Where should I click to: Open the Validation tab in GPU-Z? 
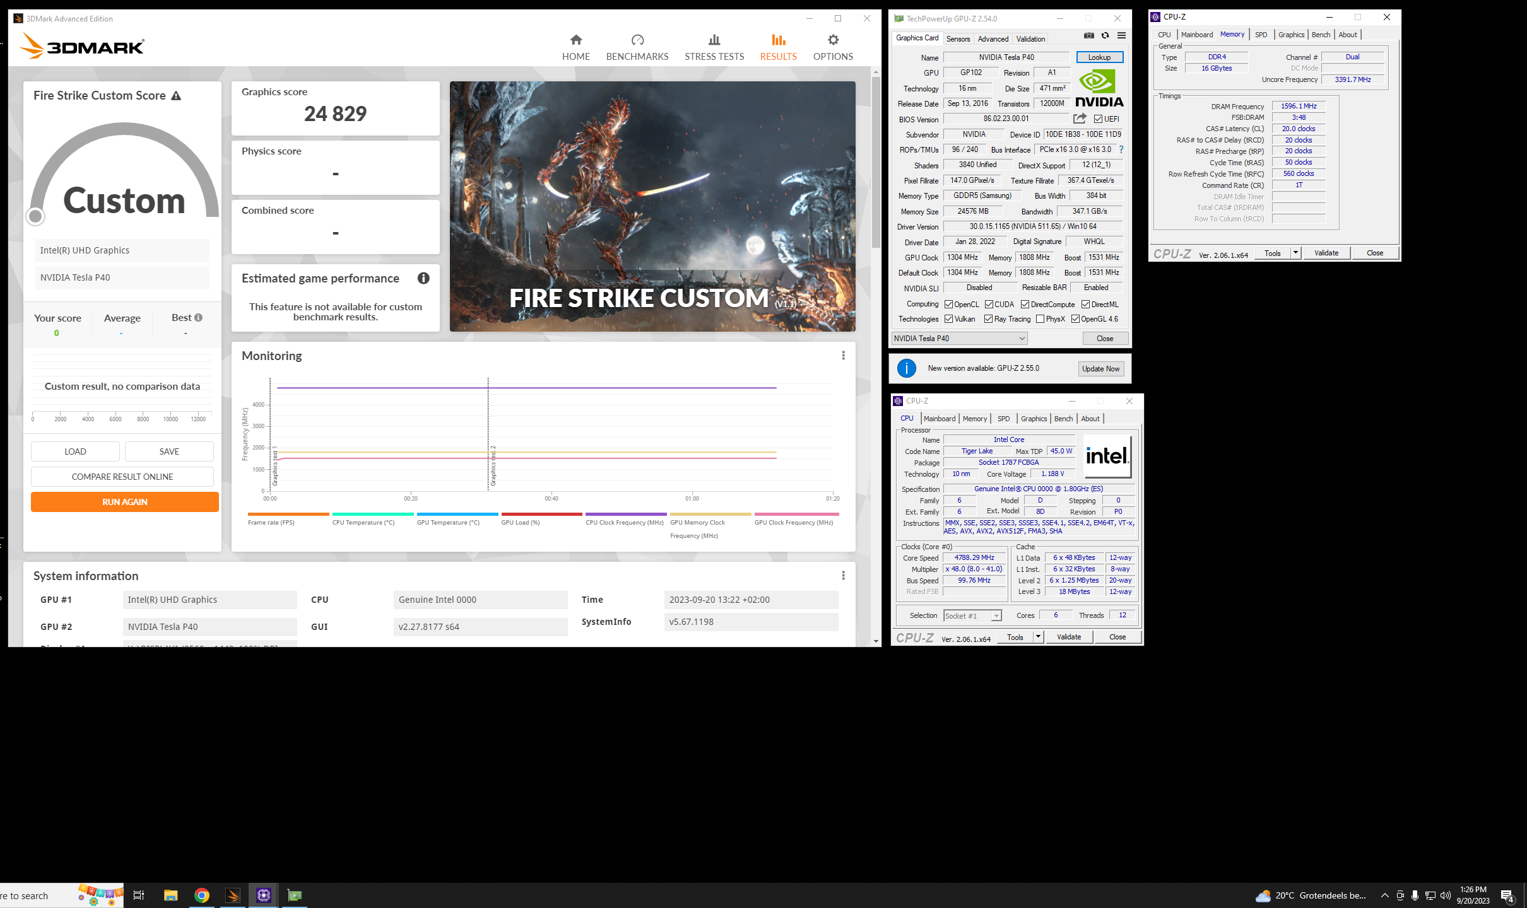tap(1030, 39)
